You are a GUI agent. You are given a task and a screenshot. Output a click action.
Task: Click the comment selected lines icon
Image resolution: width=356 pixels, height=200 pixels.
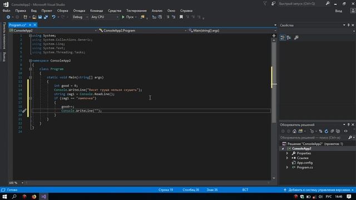tap(168, 17)
